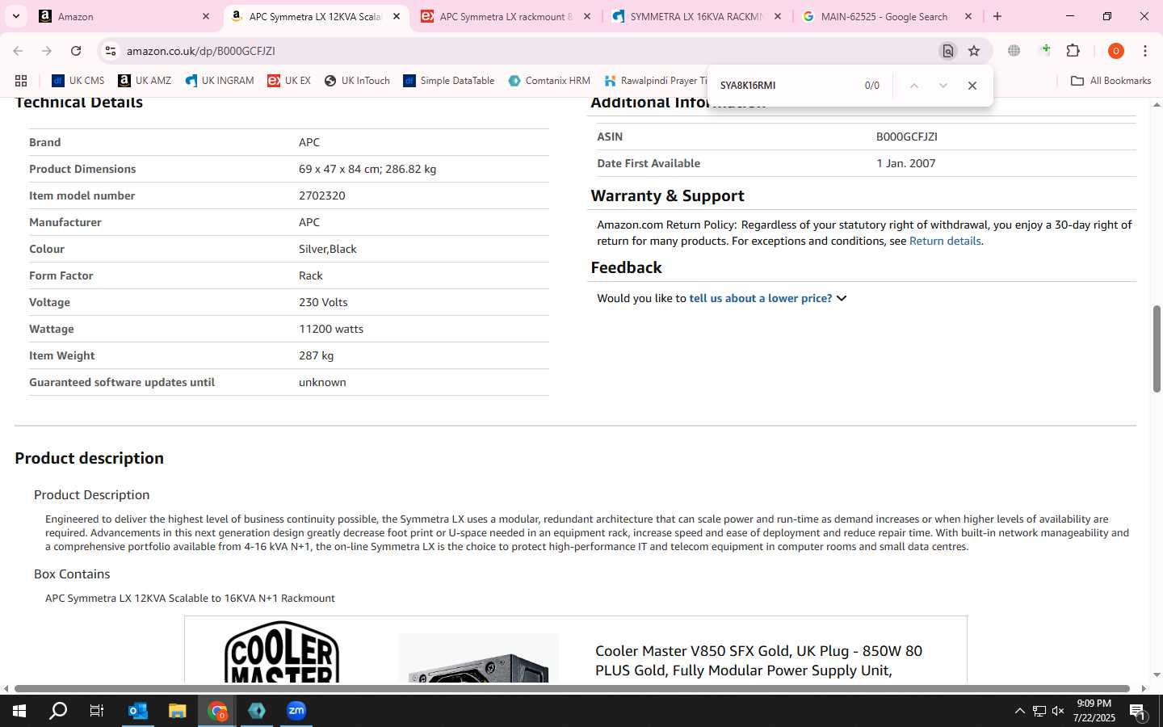This screenshot has width=1163, height=727.
Task: Click the find-in-page search field
Action: (785, 86)
